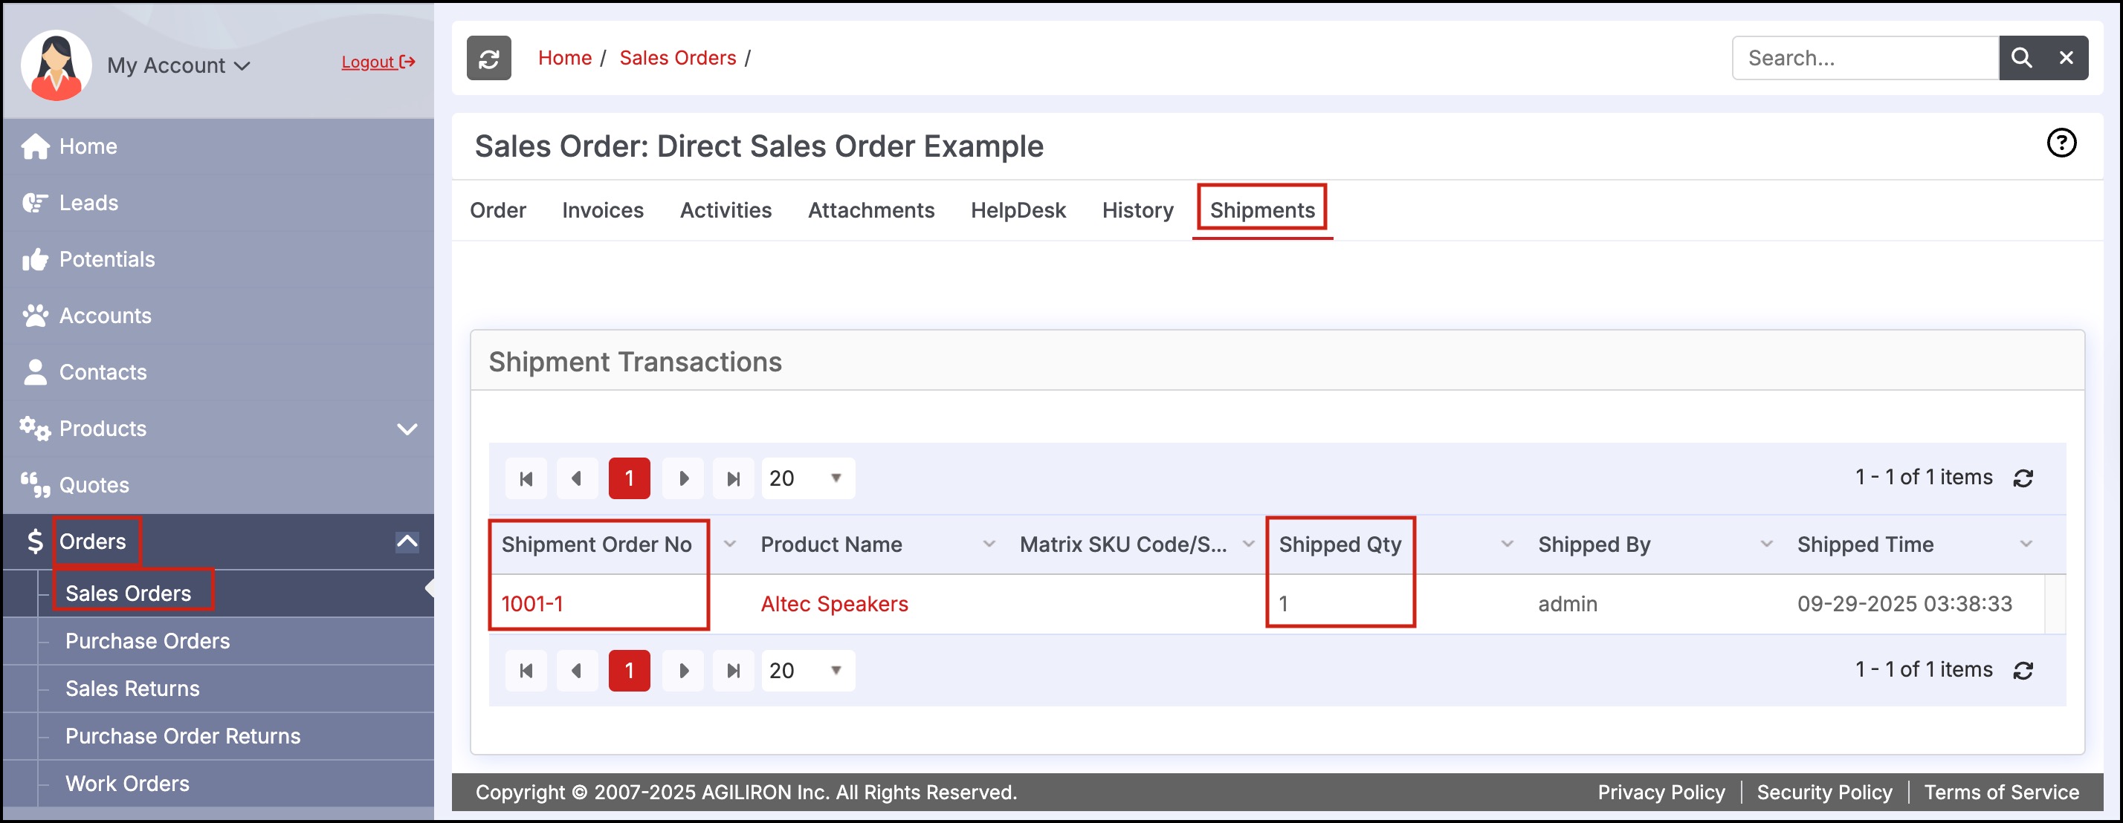The height and width of the screenshot is (823, 2123).
Task: Open Shipped Qty column filter menu
Action: (x=1507, y=544)
